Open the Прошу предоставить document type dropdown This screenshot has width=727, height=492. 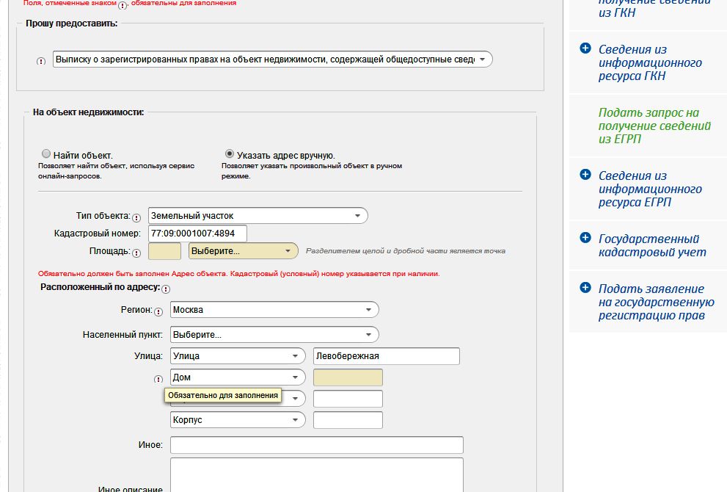point(272,59)
